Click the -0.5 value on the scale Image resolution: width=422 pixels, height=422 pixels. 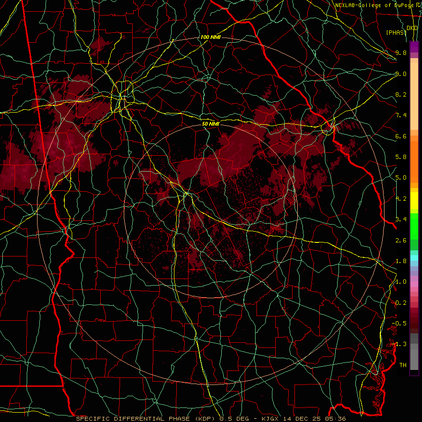coord(399,324)
